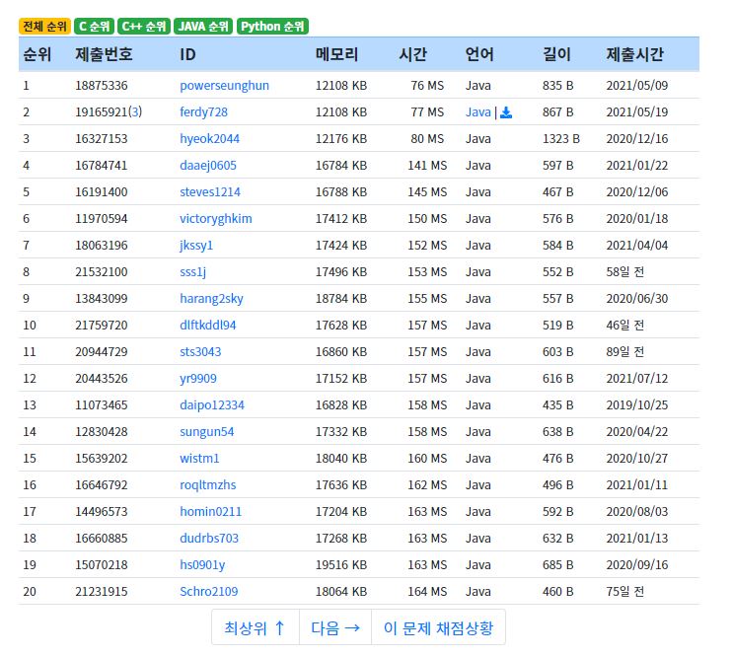Open hs0901y's profile page
Viewport: 733px width, 657px height.
point(202,565)
